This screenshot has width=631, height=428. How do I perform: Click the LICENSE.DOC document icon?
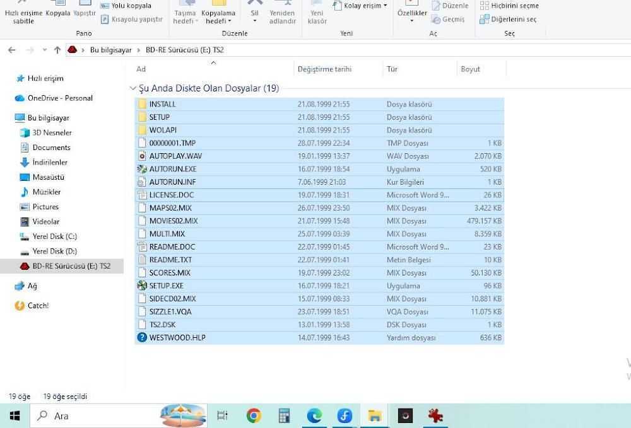pyautogui.click(x=141, y=195)
